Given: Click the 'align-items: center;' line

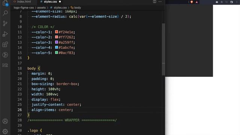Looking at the screenshot, I should [x=52, y=110].
